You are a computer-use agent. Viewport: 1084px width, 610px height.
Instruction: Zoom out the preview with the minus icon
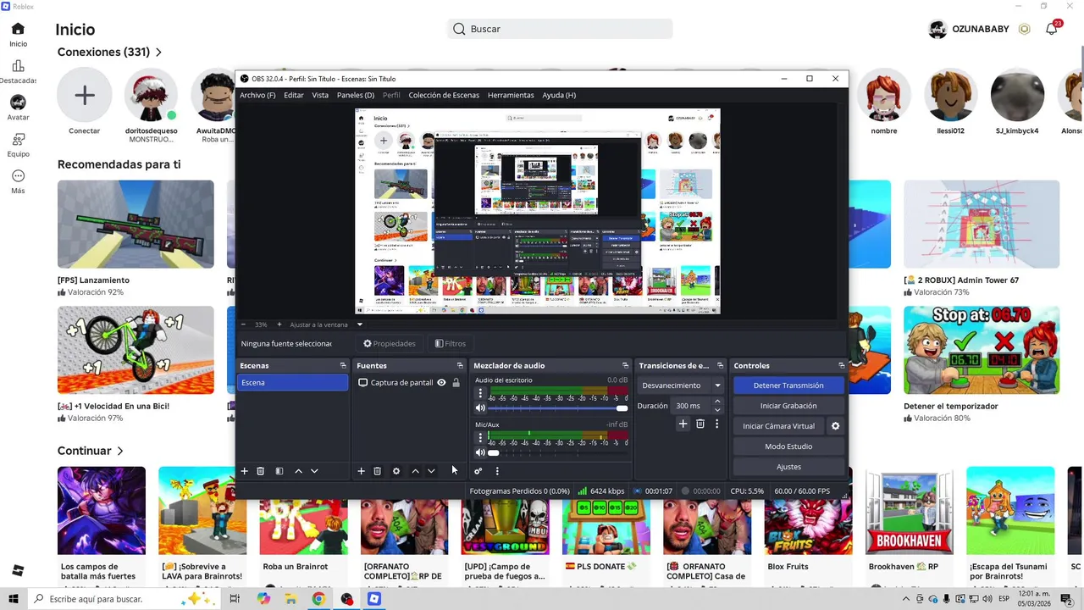(243, 324)
